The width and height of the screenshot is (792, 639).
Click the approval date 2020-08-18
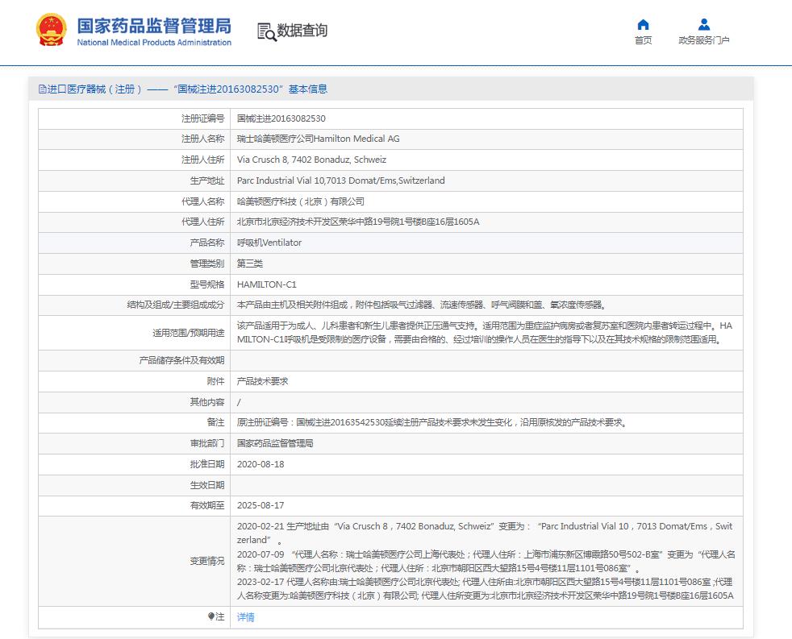pyautogui.click(x=261, y=465)
